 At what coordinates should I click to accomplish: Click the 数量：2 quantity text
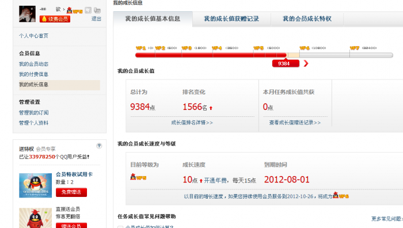click(x=64, y=182)
